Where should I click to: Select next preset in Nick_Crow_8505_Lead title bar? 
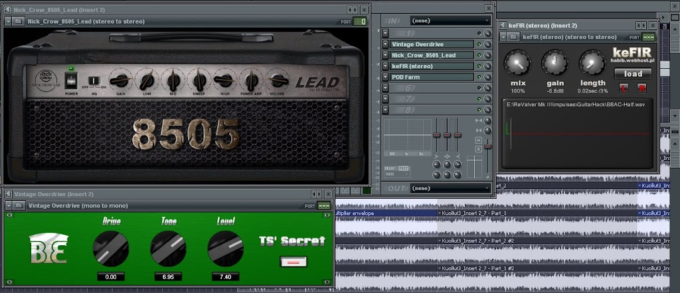click(x=356, y=9)
